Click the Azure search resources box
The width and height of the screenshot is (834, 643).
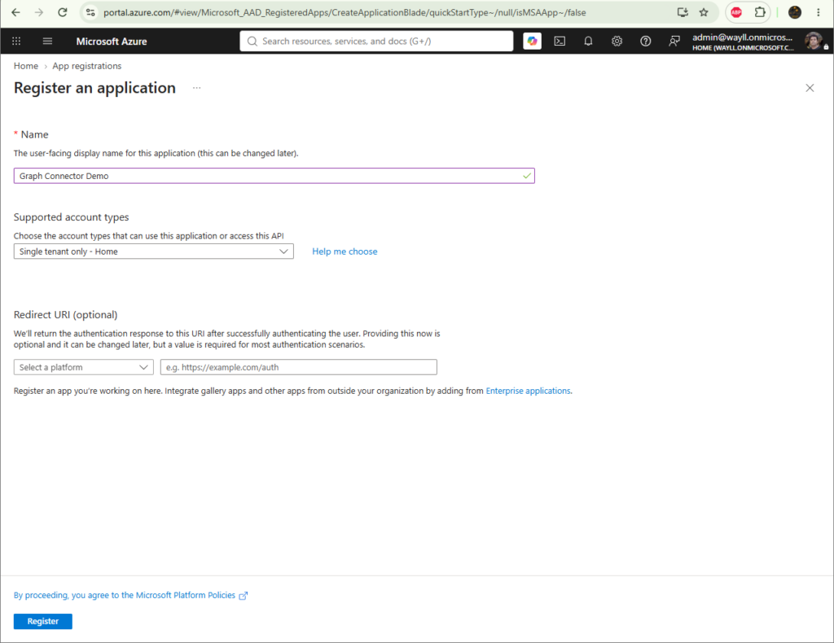coord(376,41)
